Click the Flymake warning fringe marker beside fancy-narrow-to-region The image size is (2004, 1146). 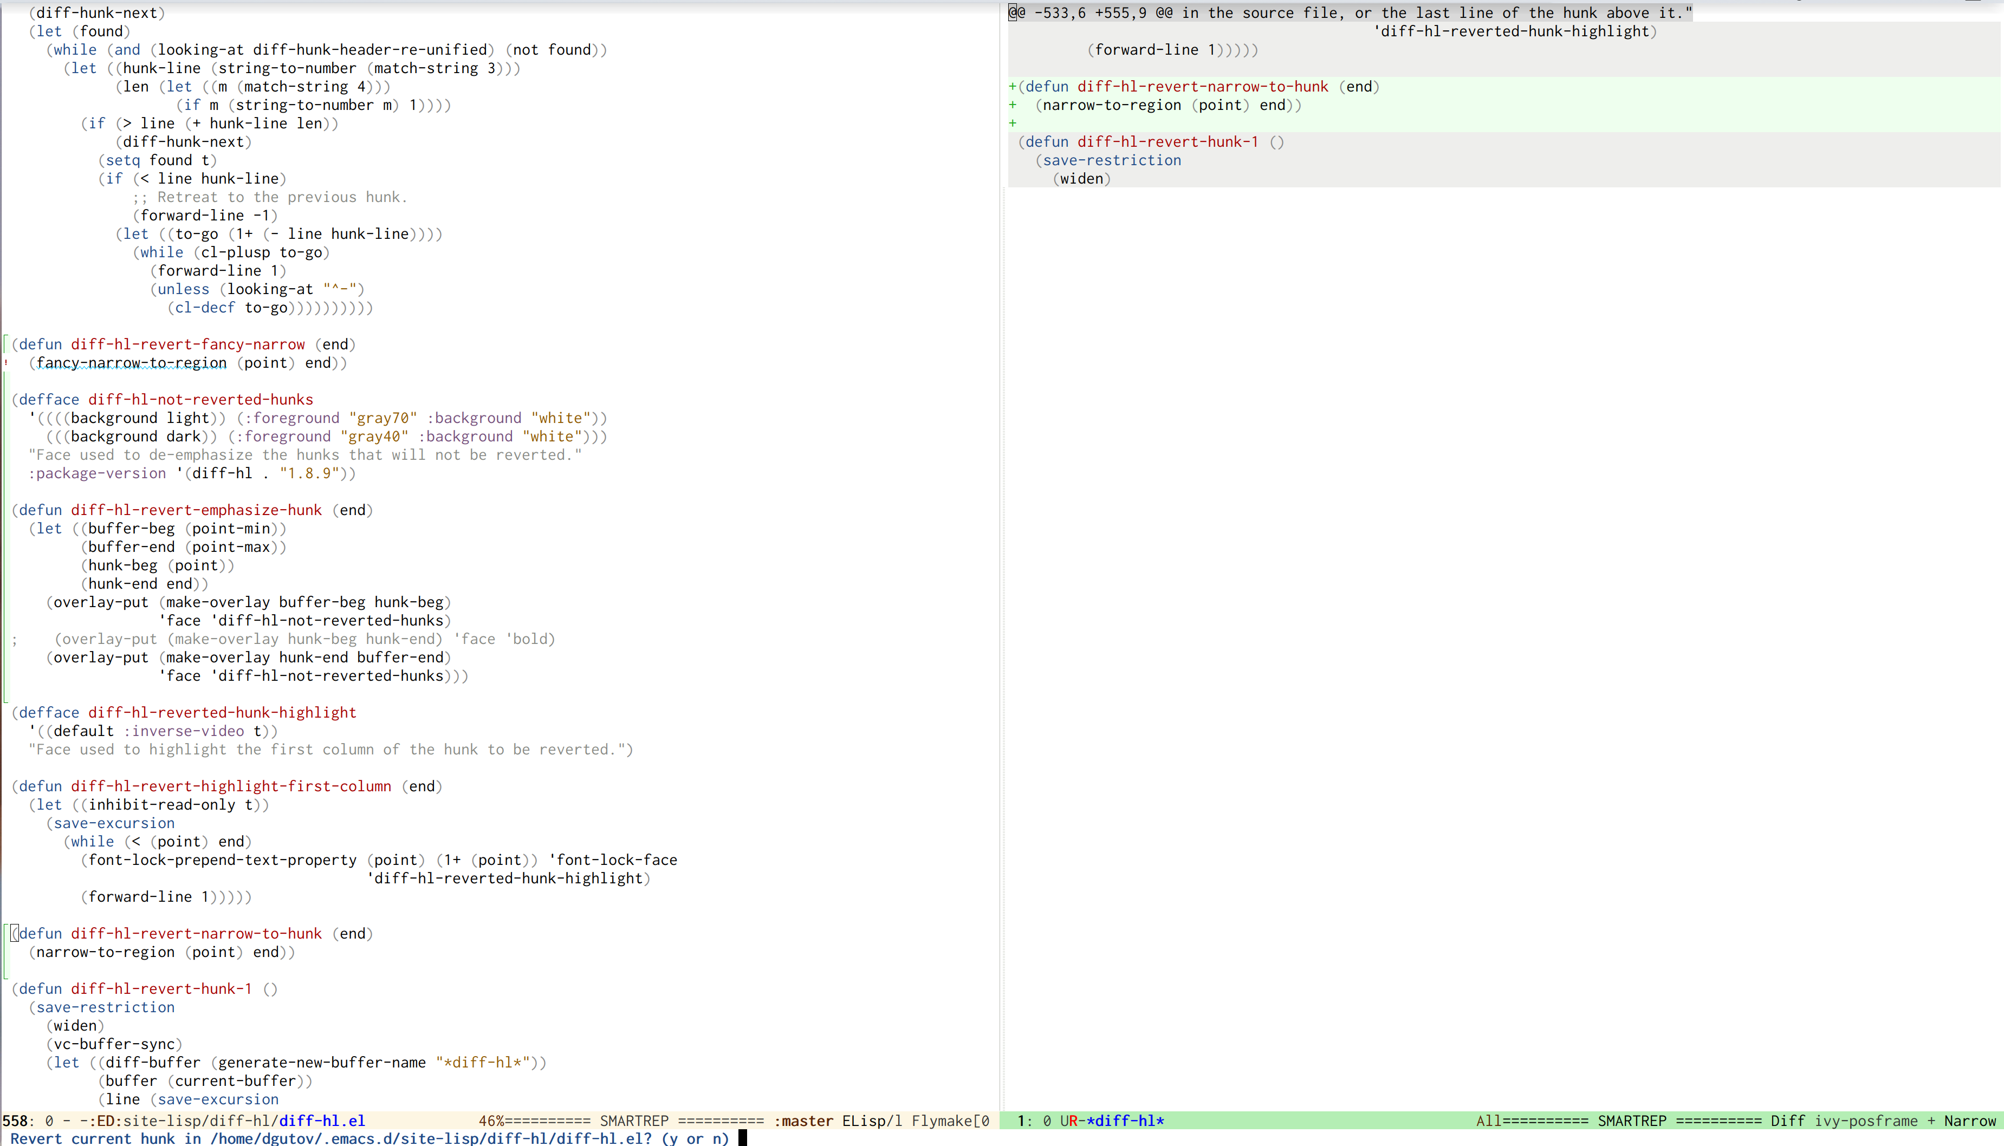coord(7,363)
